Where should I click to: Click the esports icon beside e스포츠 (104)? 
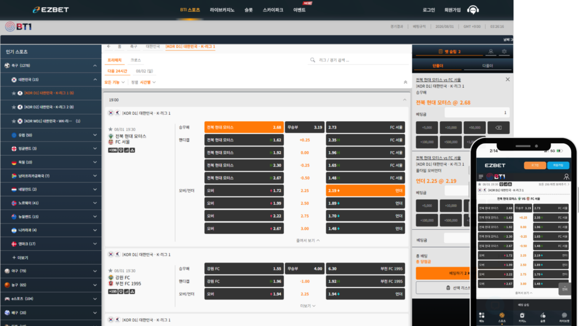click(x=7, y=299)
